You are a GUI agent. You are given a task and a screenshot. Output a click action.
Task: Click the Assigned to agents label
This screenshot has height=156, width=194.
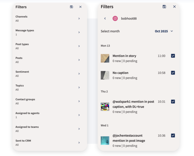(28, 113)
